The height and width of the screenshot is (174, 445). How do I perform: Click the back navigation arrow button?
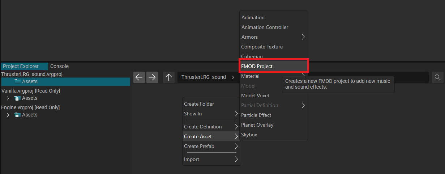[139, 77]
